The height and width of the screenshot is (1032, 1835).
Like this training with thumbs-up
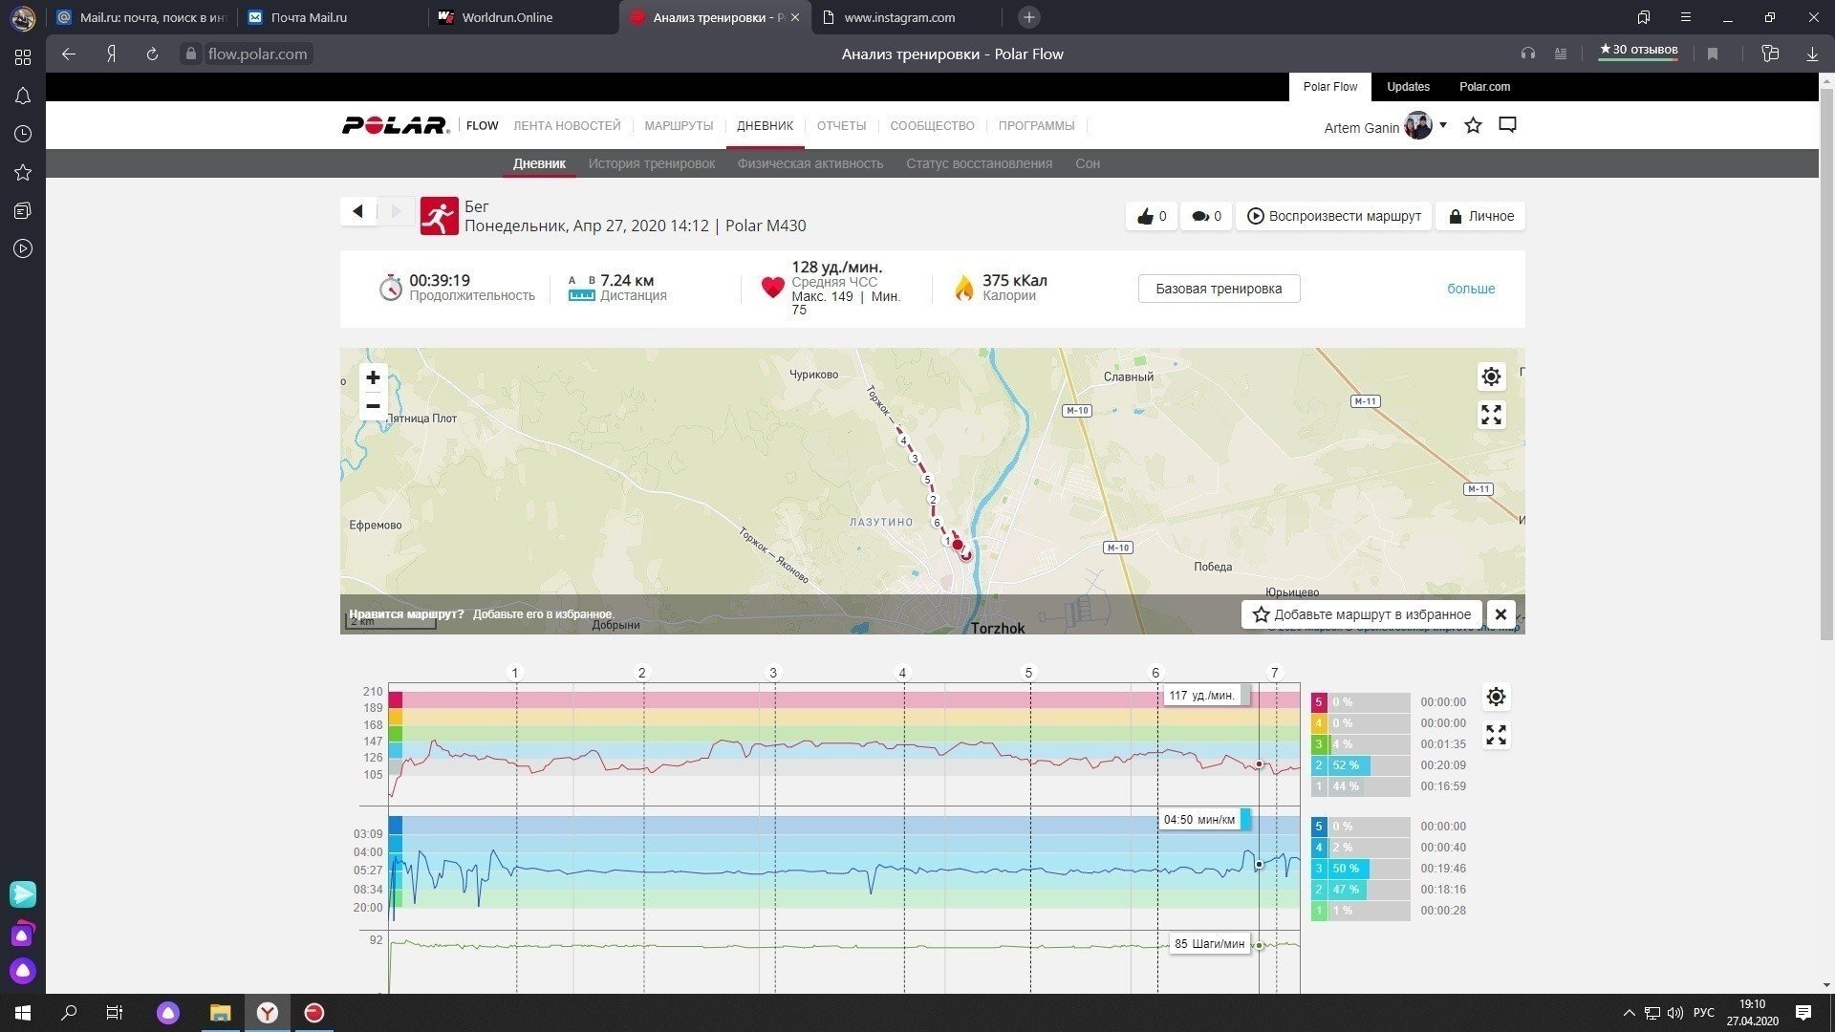[x=1151, y=216]
